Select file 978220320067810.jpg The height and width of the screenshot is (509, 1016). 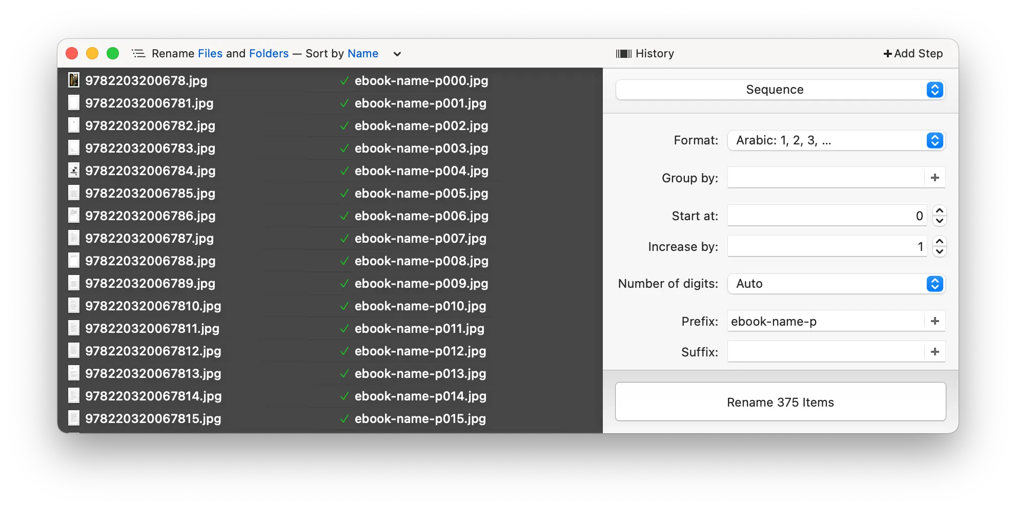153,306
